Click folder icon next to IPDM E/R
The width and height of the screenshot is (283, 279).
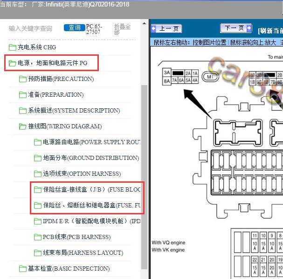[x=38, y=221]
